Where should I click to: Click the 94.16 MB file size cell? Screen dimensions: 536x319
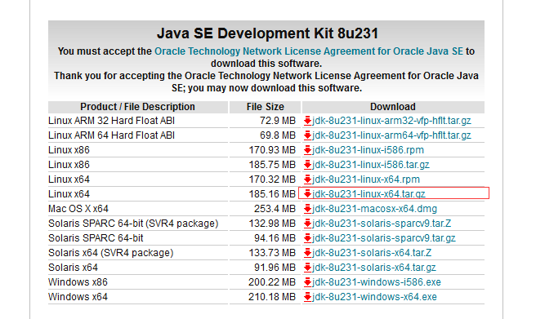pos(275,238)
